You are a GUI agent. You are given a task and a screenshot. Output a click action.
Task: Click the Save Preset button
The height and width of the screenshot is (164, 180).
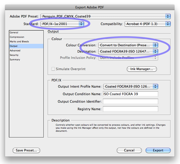coord(26,150)
